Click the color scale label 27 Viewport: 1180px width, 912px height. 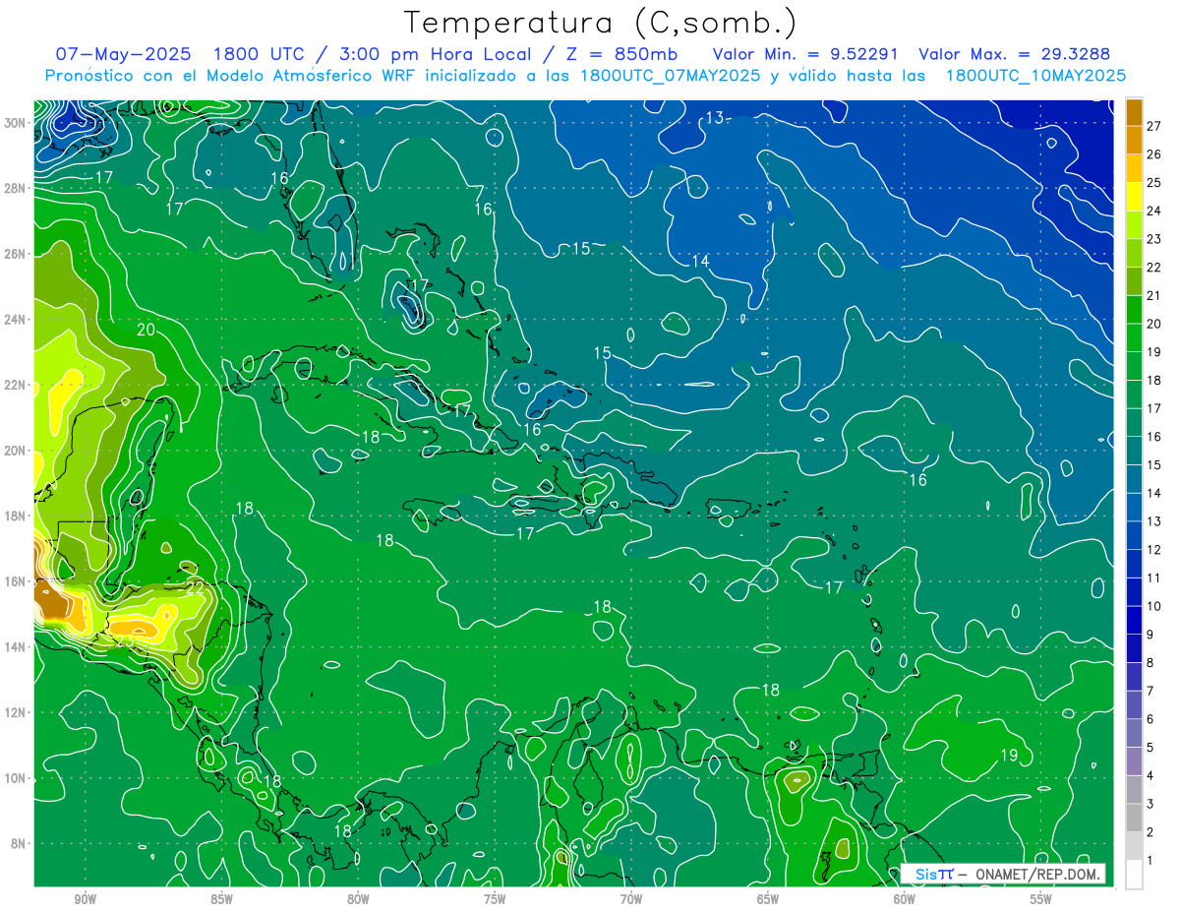1153,125
